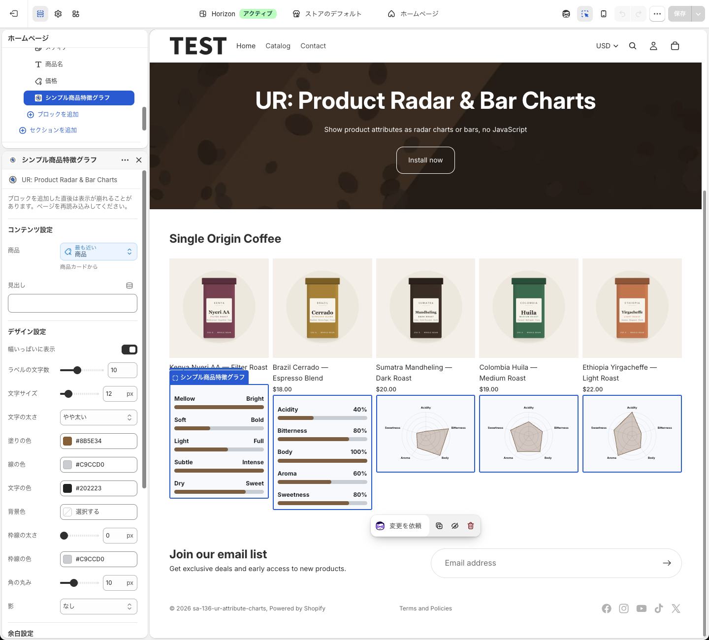Open the Sections panel icon
Screen dimensions: 709x640
pyautogui.click(x=40, y=14)
